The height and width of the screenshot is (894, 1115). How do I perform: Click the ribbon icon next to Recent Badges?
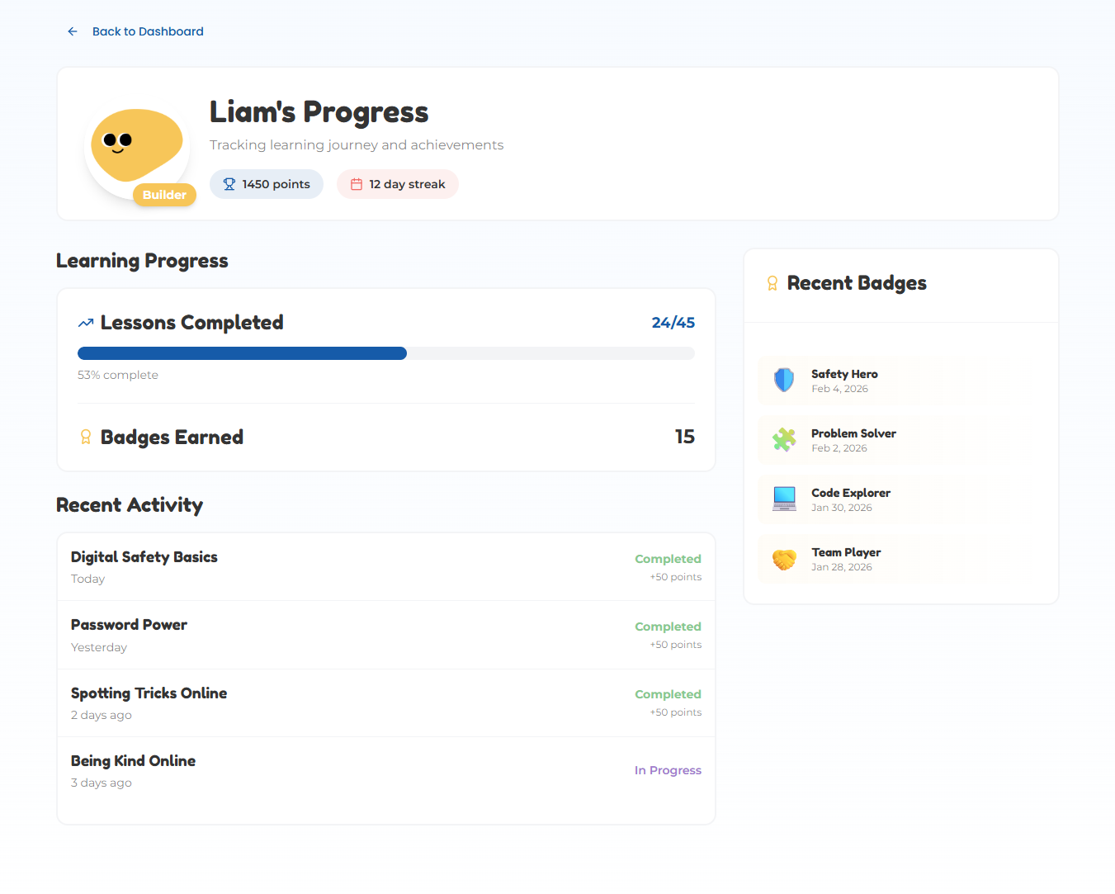(772, 282)
